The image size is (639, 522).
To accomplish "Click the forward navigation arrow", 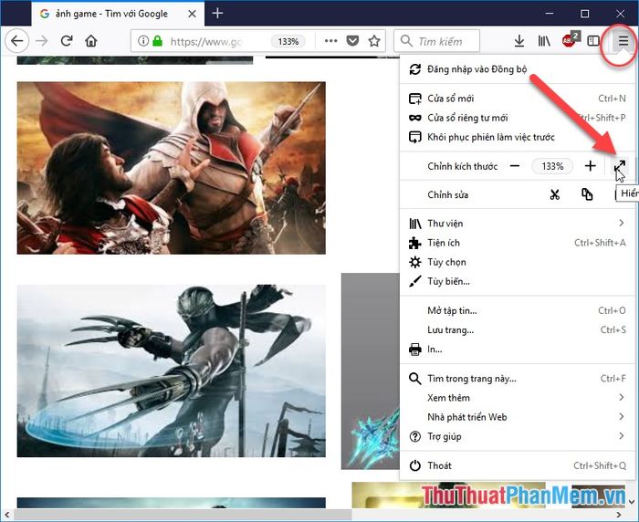I will 42,41.
